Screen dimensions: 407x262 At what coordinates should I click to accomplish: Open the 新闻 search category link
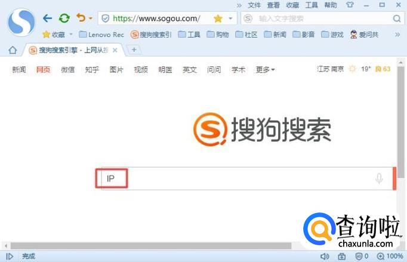(x=19, y=69)
